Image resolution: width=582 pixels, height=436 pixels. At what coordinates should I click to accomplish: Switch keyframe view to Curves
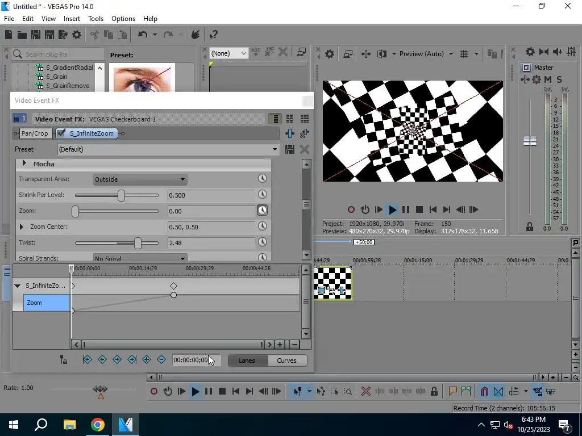[x=286, y=360]
